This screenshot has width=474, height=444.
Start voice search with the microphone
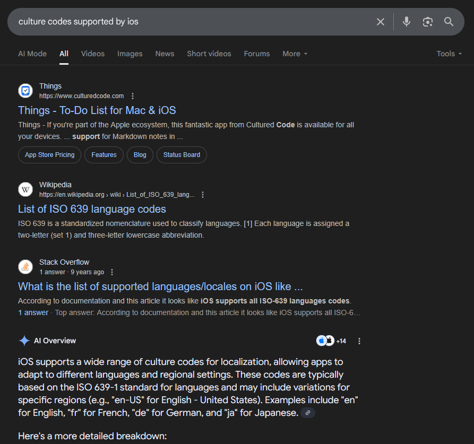click(406, 22)
